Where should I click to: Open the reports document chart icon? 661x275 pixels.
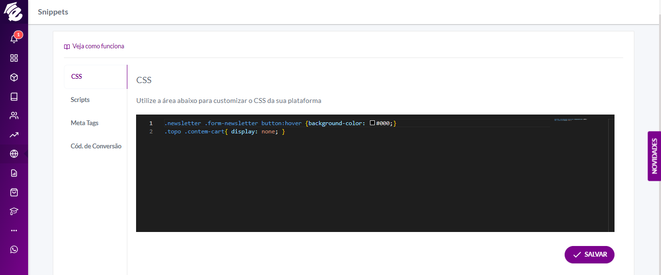[x=14, y=173]
